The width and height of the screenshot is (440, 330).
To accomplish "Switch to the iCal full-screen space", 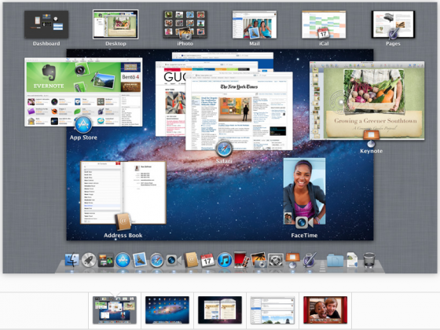I will click(324, 24).
